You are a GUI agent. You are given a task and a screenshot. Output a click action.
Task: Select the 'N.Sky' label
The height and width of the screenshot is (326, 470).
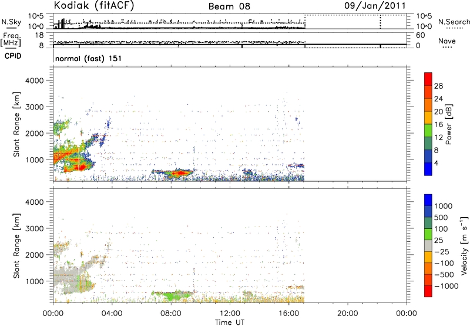[11, 22]
